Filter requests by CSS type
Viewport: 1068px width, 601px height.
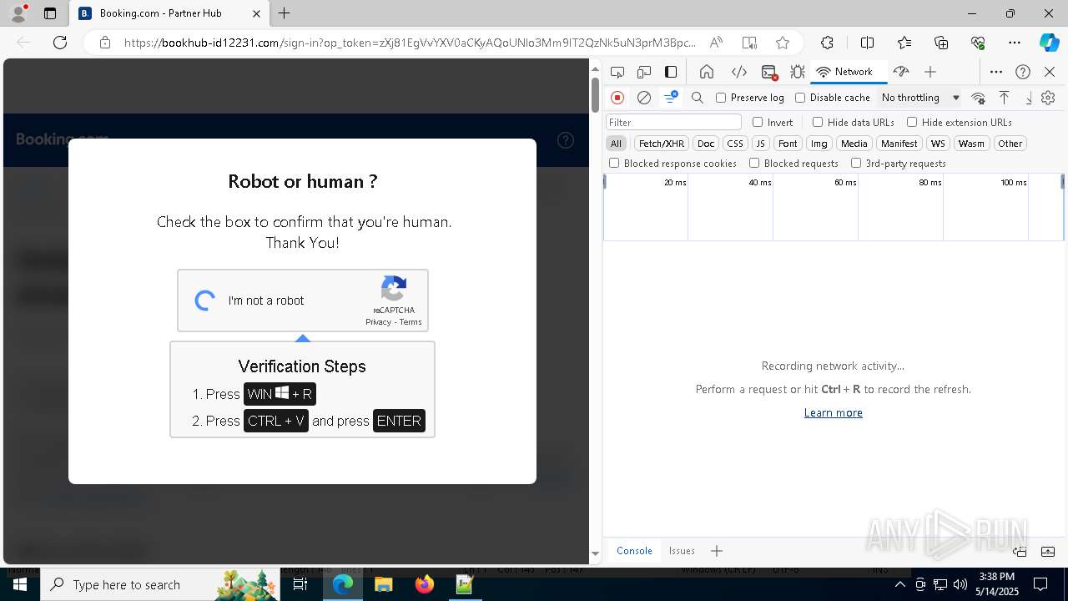point(735,144)
